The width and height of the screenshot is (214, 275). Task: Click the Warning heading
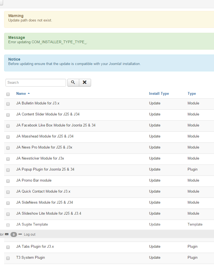[x=16, y=16]
